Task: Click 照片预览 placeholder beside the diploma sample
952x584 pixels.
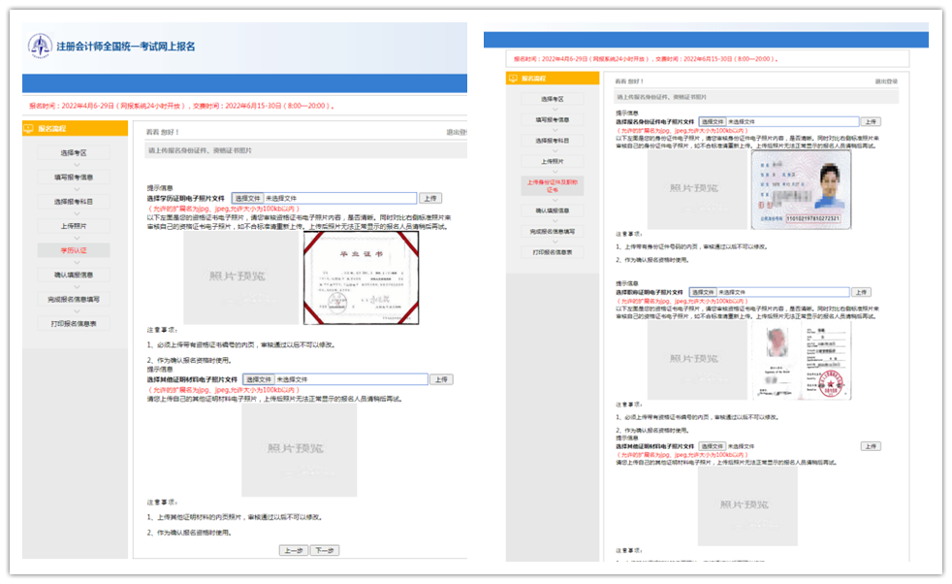Action: pyautogui.click(x=242, y=276)
